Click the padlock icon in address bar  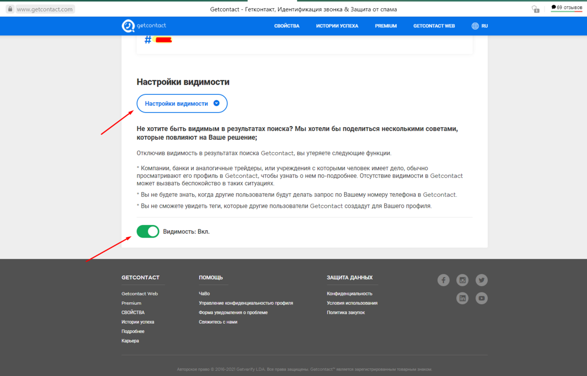pyautogui.click(x=9, y=9)
